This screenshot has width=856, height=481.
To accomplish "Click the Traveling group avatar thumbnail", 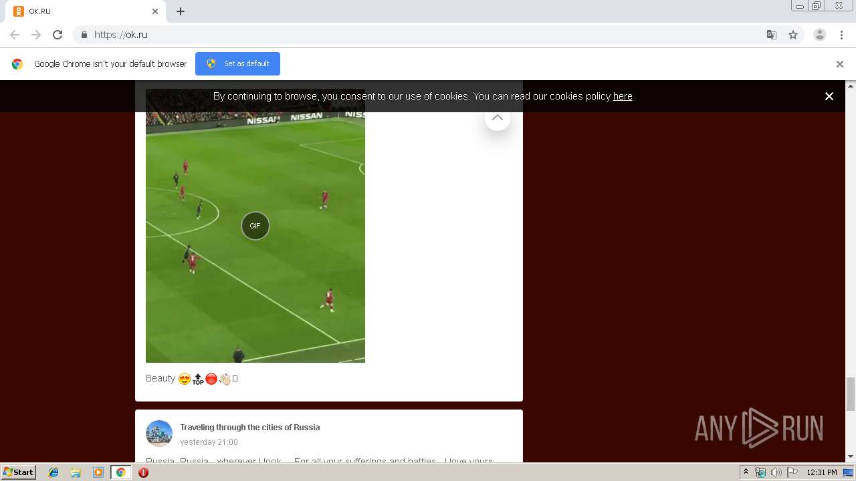I will 159,434.
